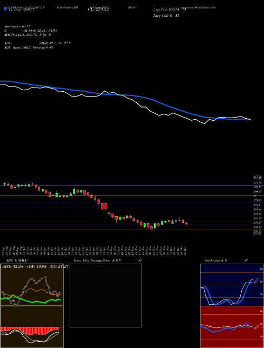
Task: Click the Day Vol: 0 M label
Action: tap(166, 15)
